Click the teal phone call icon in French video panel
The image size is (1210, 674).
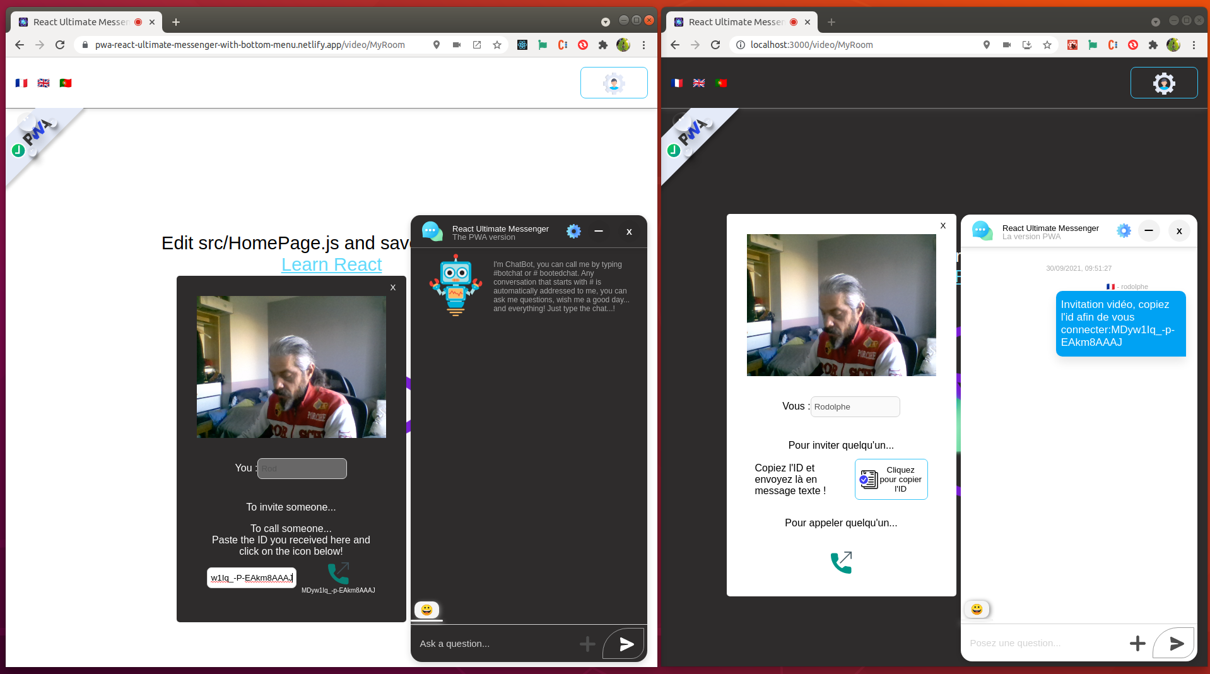(841, 562)
